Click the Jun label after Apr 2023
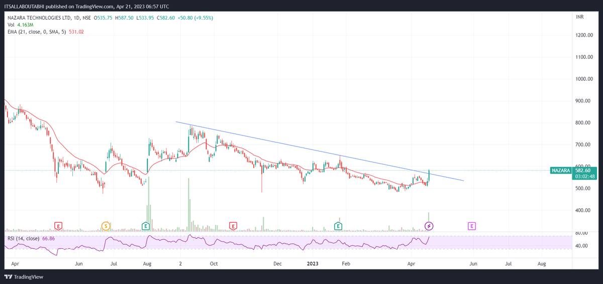Viewport: 603px width, 284px height. pyautogui.click(x=473, y=263)
